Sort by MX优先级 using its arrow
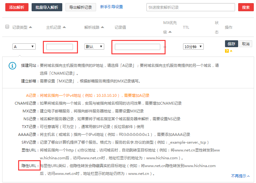This screenshot has height=183, width=256. point(170,32)
